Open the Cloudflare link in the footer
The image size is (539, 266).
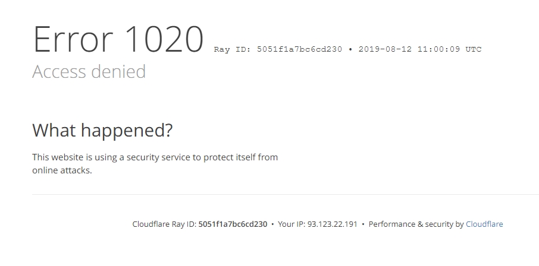point(484,224)
